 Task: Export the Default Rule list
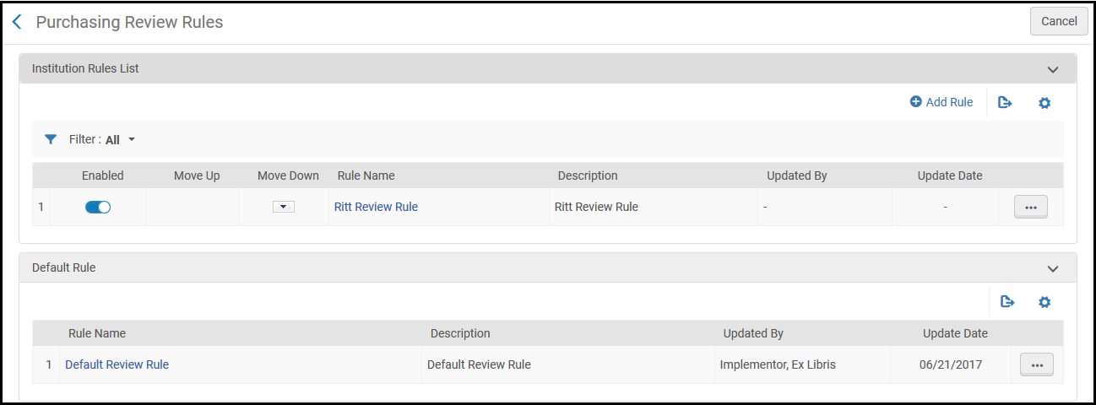tap(1006, 302)
